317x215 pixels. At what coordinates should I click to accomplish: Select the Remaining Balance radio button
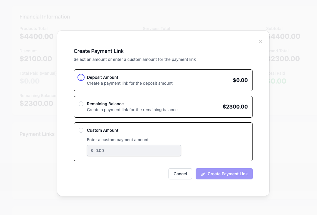(81, 104)
